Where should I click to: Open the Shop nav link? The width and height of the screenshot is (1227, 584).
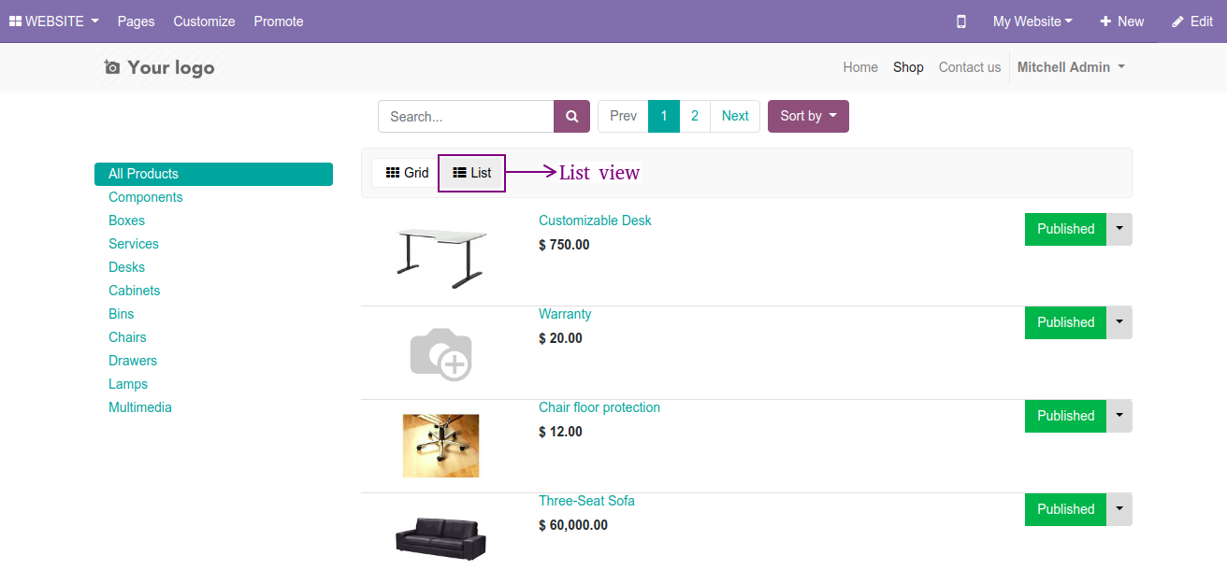coord(908,67)
